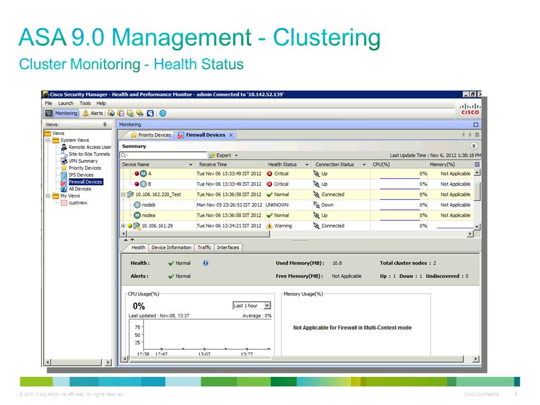Click the second toolbar icon after Alerts
Screen dimensions: 540x405
tap(121, 113)
